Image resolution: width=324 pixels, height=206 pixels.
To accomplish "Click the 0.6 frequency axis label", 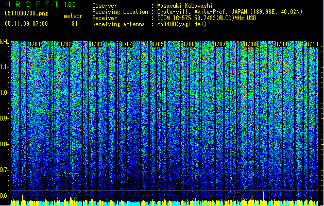I will point(5,195).
